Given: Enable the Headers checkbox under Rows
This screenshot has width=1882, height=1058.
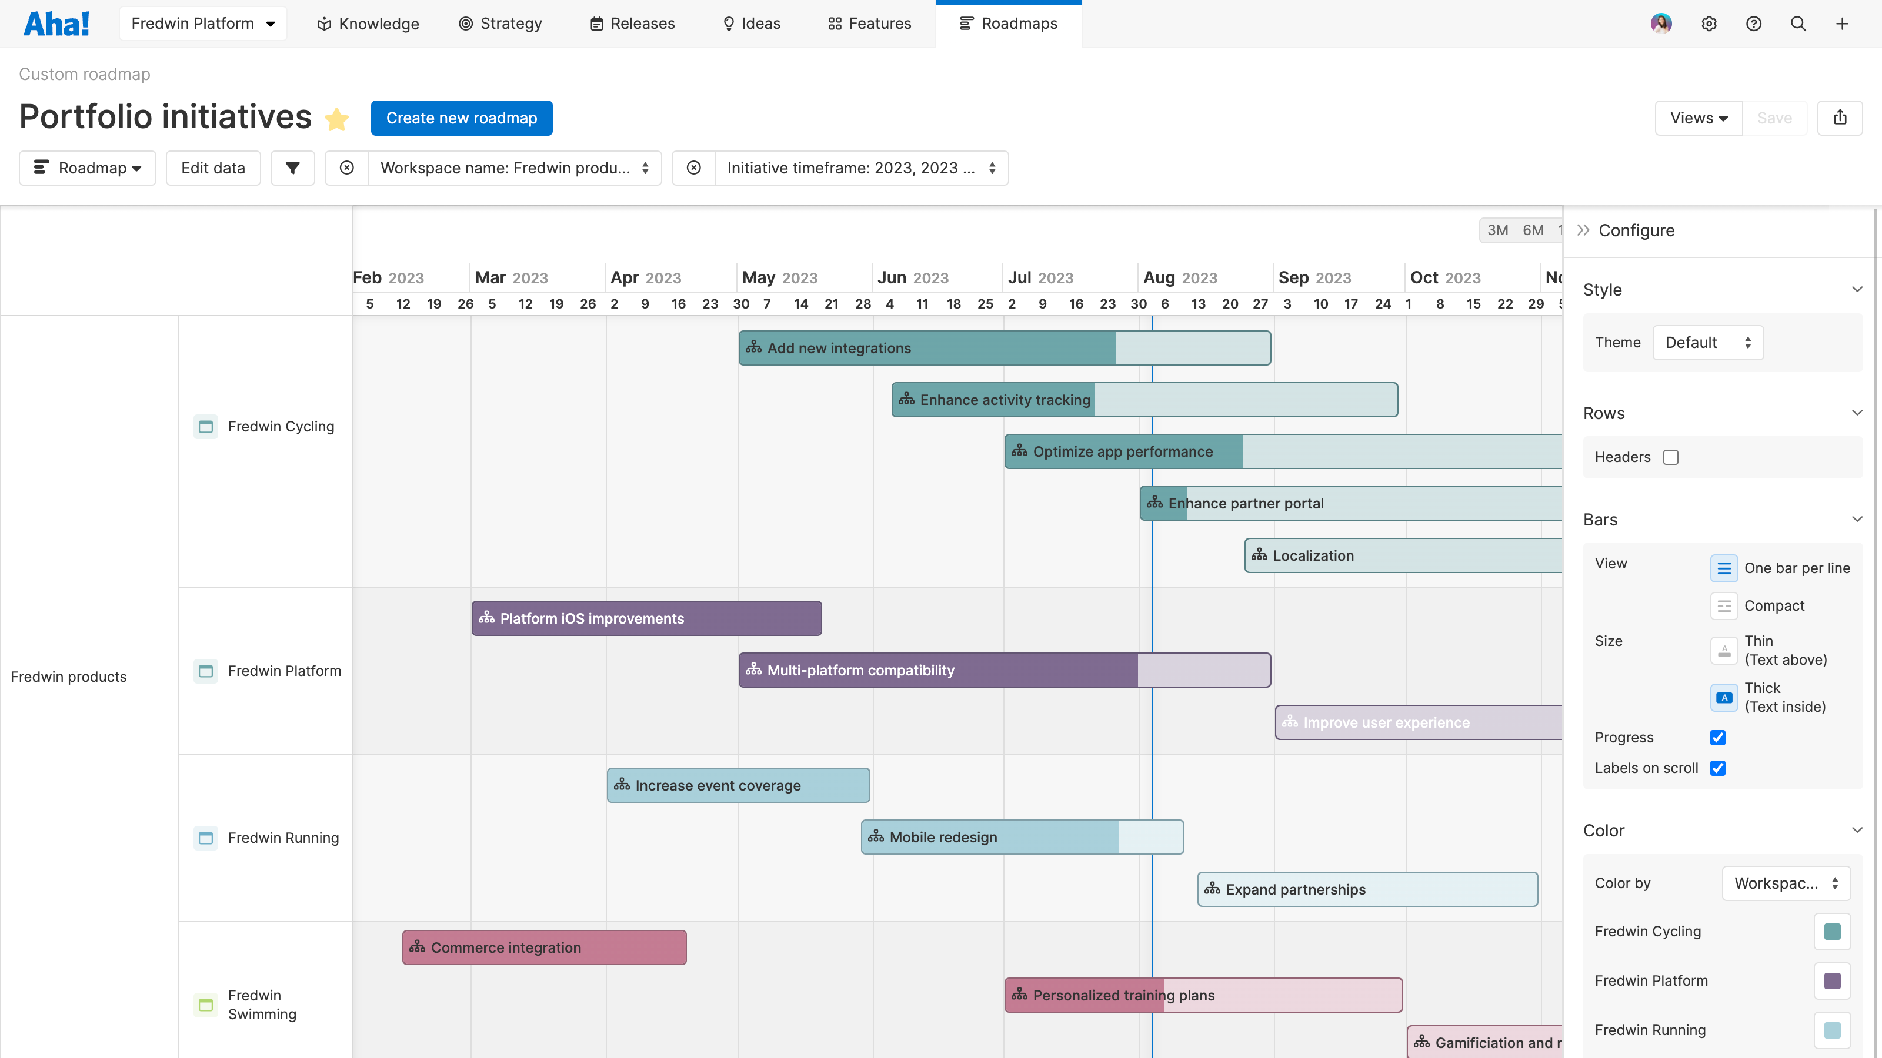Looking at the screenshot, I should (1671, 457).
